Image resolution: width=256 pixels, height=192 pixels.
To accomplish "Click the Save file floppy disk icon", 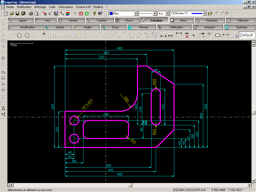I will (x=17, y=13).
